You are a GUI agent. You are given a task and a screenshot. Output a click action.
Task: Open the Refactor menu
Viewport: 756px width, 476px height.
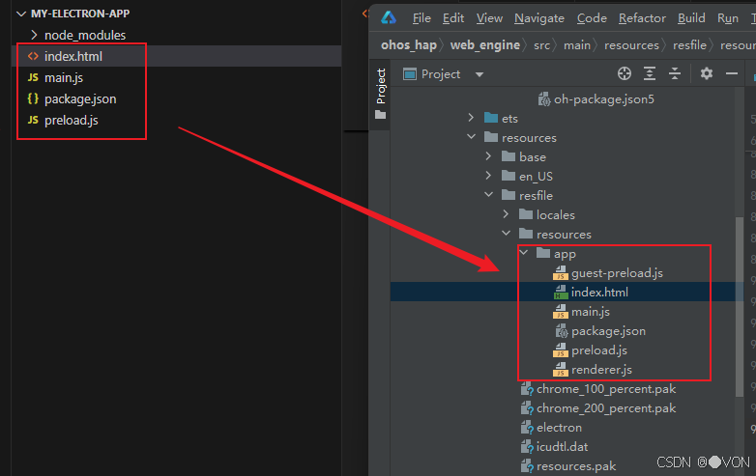(x=642, y=18)
